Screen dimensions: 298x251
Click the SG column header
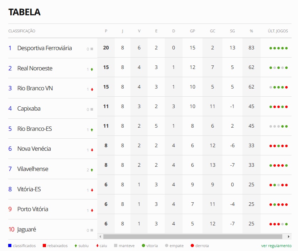(x=232, y=31)
